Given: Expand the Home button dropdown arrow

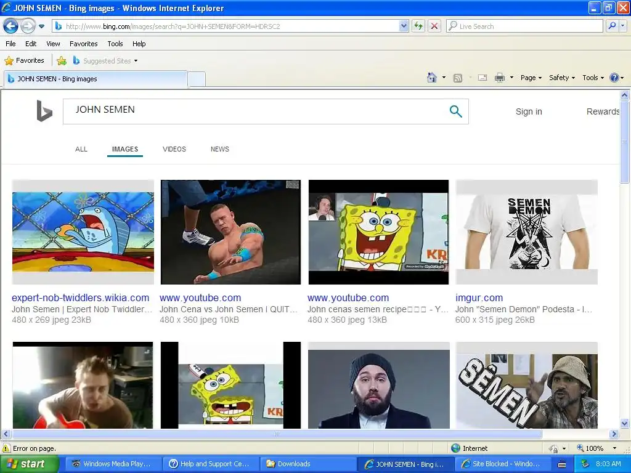Looking at the screenshot, I should coord(444,78).
